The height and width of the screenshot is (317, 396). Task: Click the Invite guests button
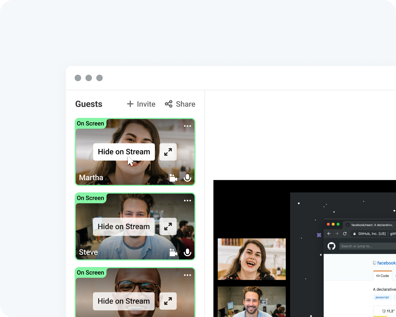[141, 104]
